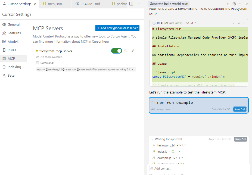
Task: Accept README.md changes with checkmark
Action: pyautogui.click(x=239, y=23)
